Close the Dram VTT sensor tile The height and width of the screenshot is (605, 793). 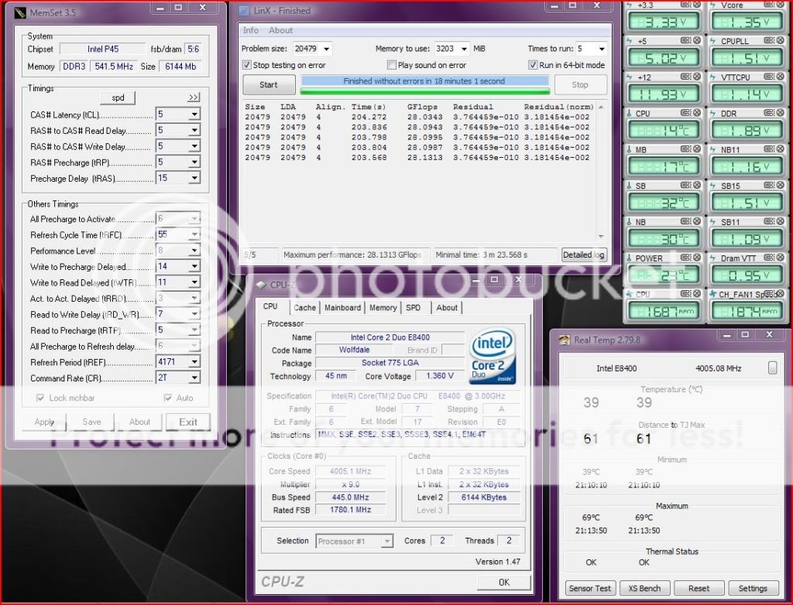point(781,258)
